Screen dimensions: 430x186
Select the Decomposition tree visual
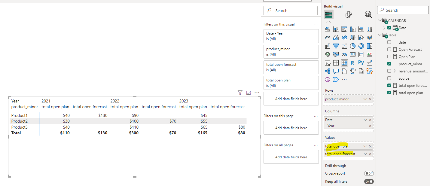click(x=328, y=71)
